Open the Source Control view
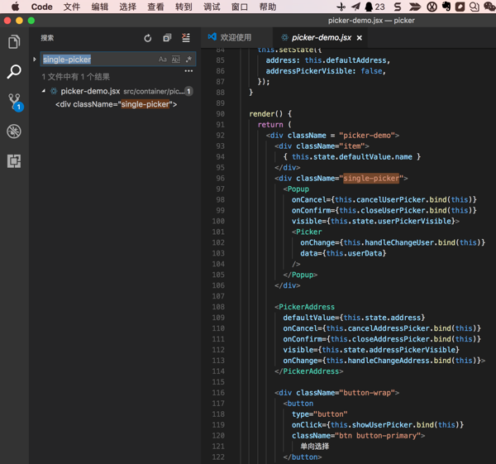 14,102
